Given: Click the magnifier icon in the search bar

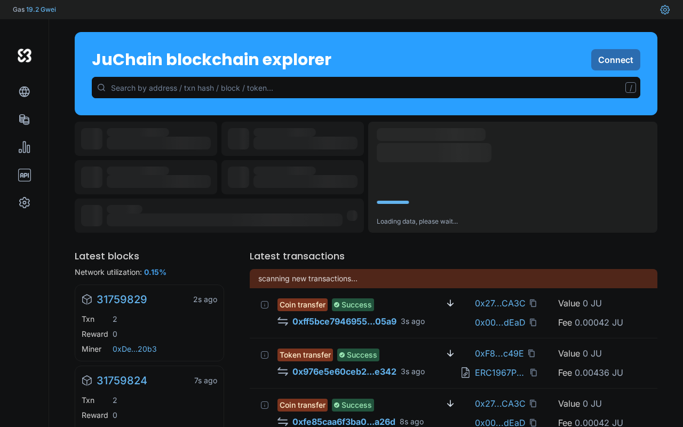Looking at the screenshot, I should coord(101,88).
